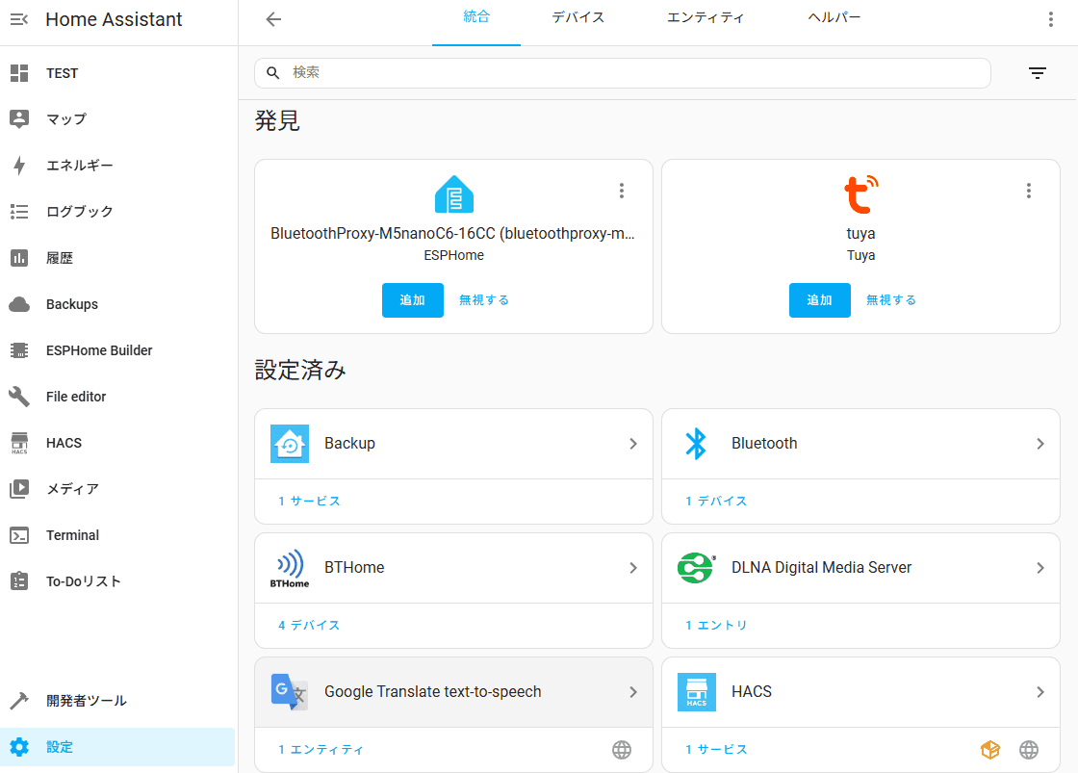Click the ログブック list icon
Screen dimensions: 1078x773
[19, 212]
